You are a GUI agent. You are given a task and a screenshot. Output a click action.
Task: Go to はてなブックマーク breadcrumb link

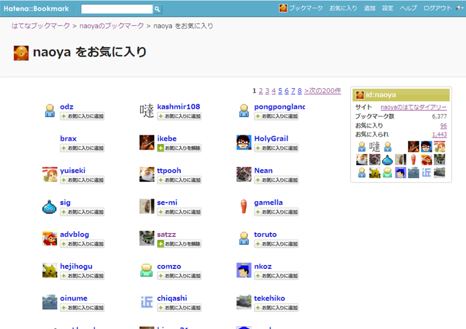41,26
